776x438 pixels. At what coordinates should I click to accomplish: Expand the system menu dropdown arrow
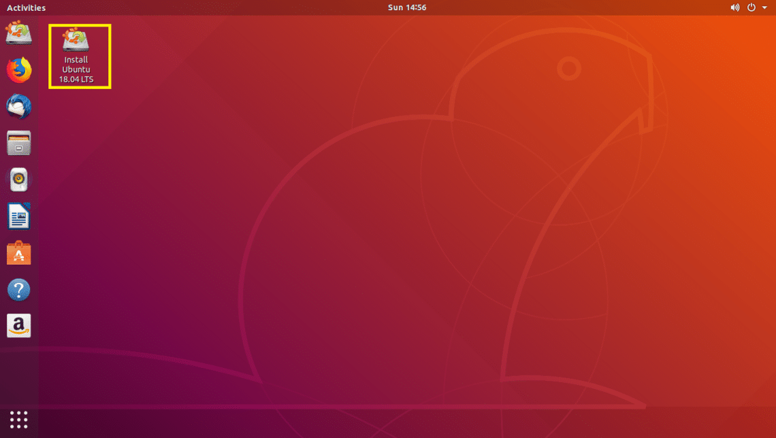(x=764, y=8)
